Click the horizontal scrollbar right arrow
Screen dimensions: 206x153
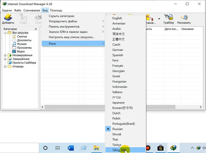[201, 107]
